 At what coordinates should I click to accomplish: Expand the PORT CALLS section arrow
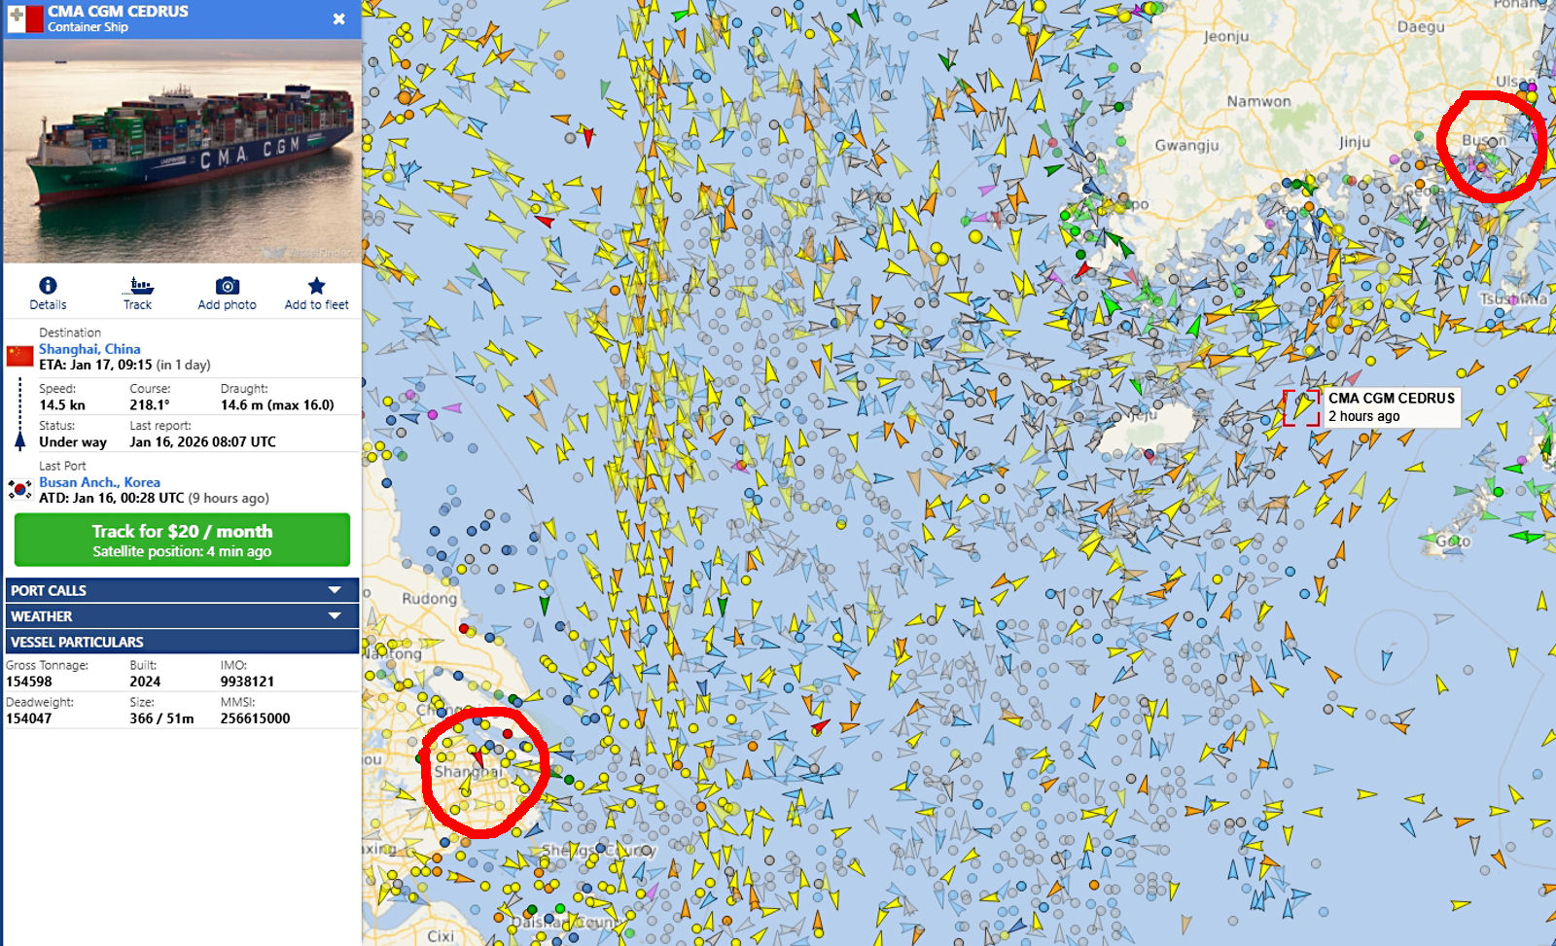pos(335,590)
